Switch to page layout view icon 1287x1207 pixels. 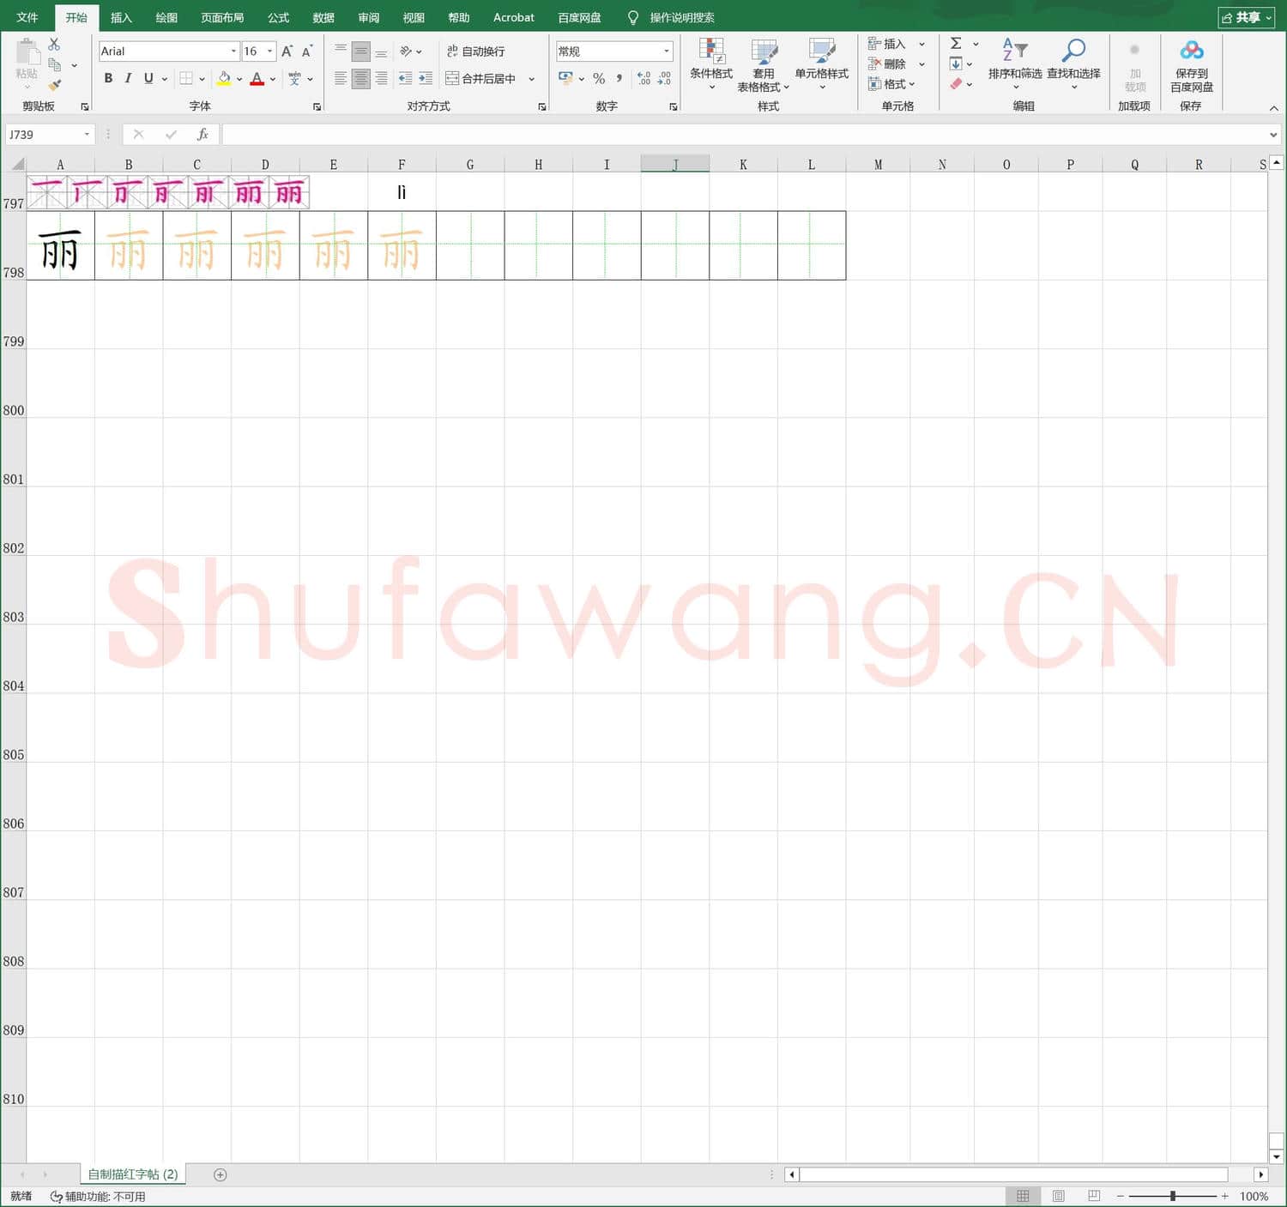[1059, 1196]
